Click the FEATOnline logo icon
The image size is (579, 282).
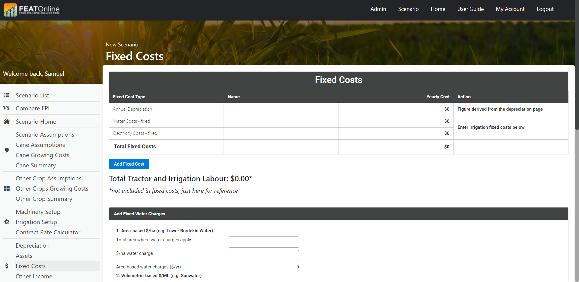tap(10, 10)
